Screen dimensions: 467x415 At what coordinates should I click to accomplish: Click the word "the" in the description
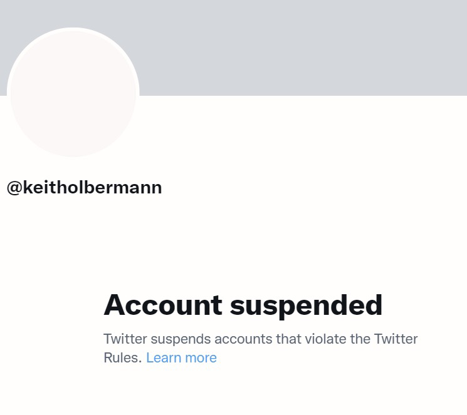pos(360,339)
